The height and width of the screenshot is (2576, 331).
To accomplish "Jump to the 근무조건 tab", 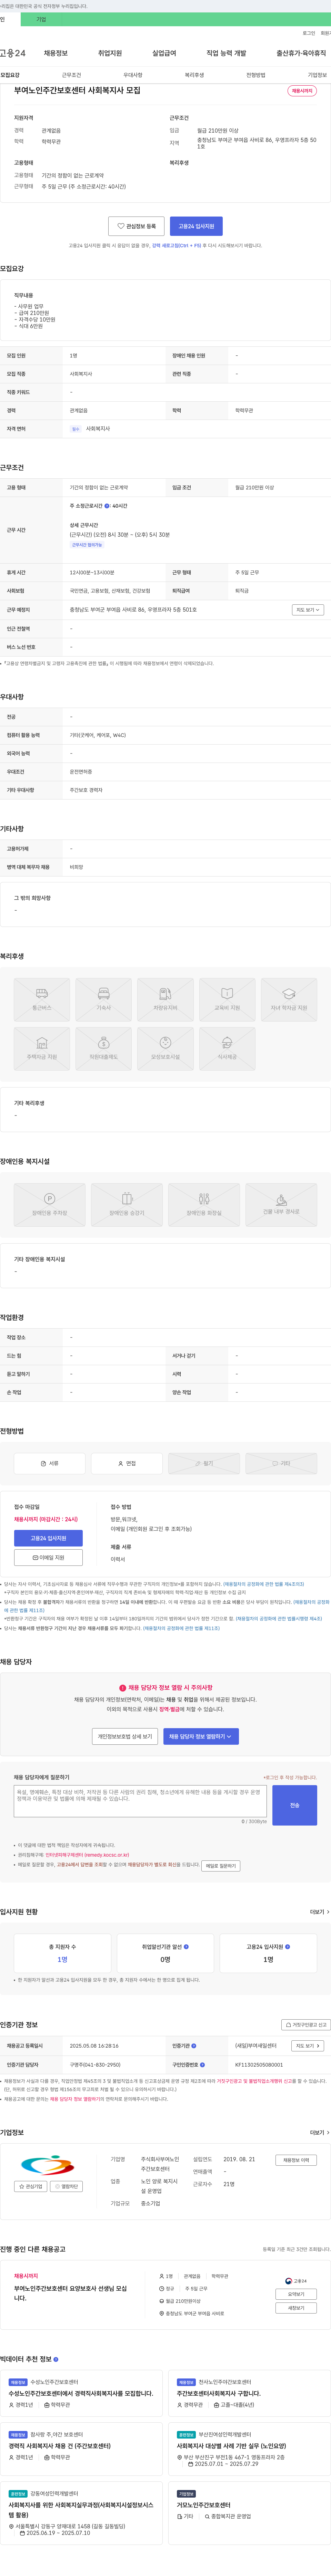I will pyautogui.click(x=72, y=75).
